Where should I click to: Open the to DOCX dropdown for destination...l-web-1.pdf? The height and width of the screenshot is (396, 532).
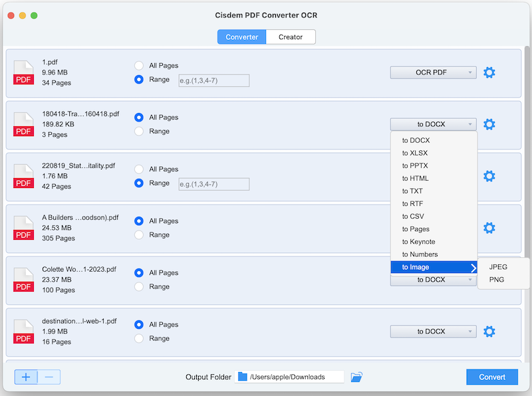click(433, 331)
